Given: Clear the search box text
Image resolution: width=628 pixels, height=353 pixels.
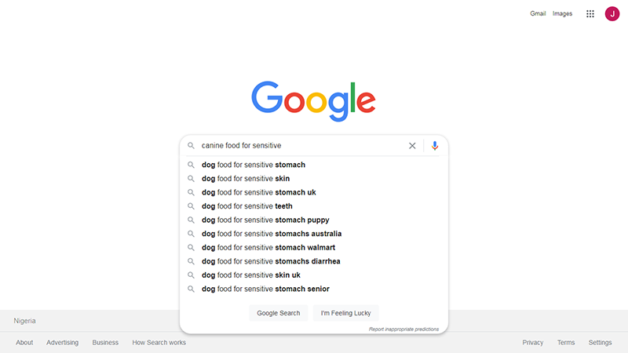Looking at the screenshot, I should [412, 145].
